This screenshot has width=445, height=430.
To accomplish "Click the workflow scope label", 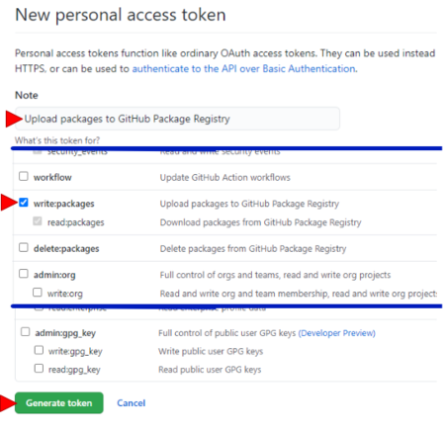I will pos(52,177).
